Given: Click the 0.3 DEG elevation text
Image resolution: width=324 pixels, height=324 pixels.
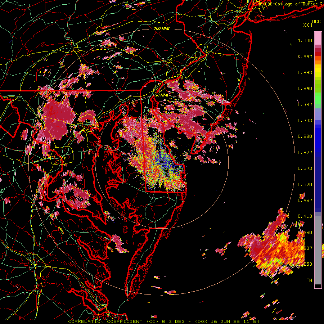Looking at the screenshot, I should tap(174, 321).
